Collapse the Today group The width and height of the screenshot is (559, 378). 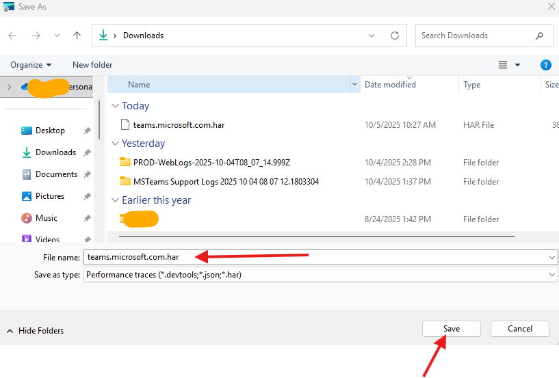point(115,106)
